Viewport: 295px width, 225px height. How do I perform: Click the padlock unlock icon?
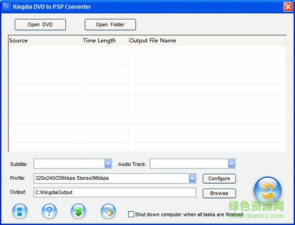click(x=108, y=211)
